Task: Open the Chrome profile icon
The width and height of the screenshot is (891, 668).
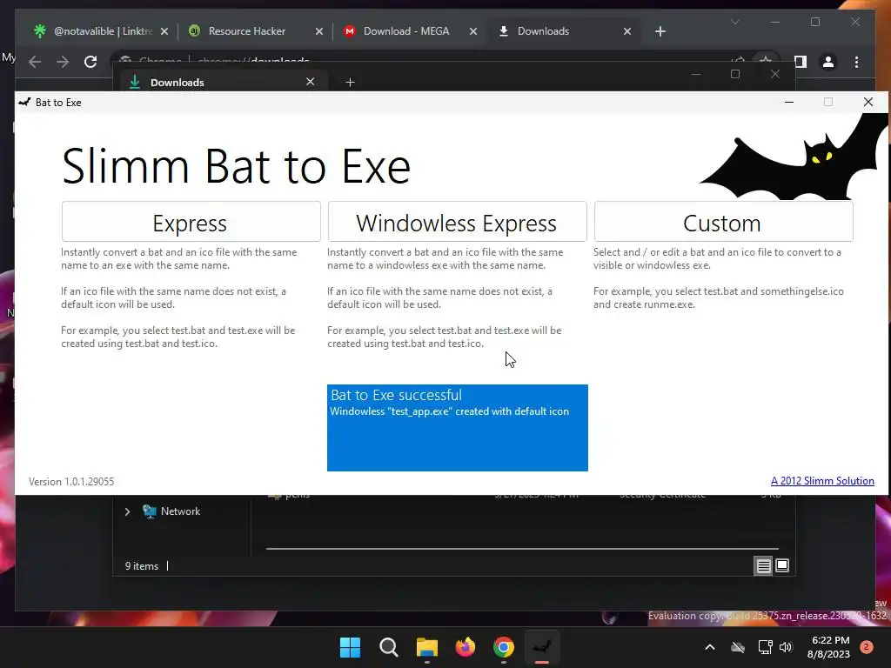Action: click(x=828, y=62)
